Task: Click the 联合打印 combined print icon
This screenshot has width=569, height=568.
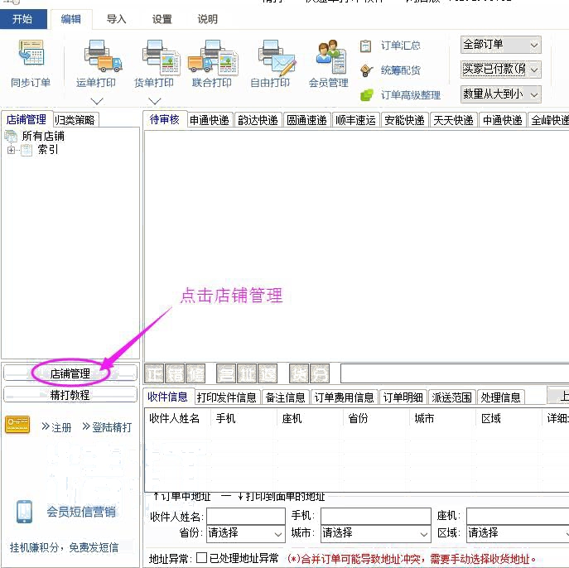Action: [213, 57]
